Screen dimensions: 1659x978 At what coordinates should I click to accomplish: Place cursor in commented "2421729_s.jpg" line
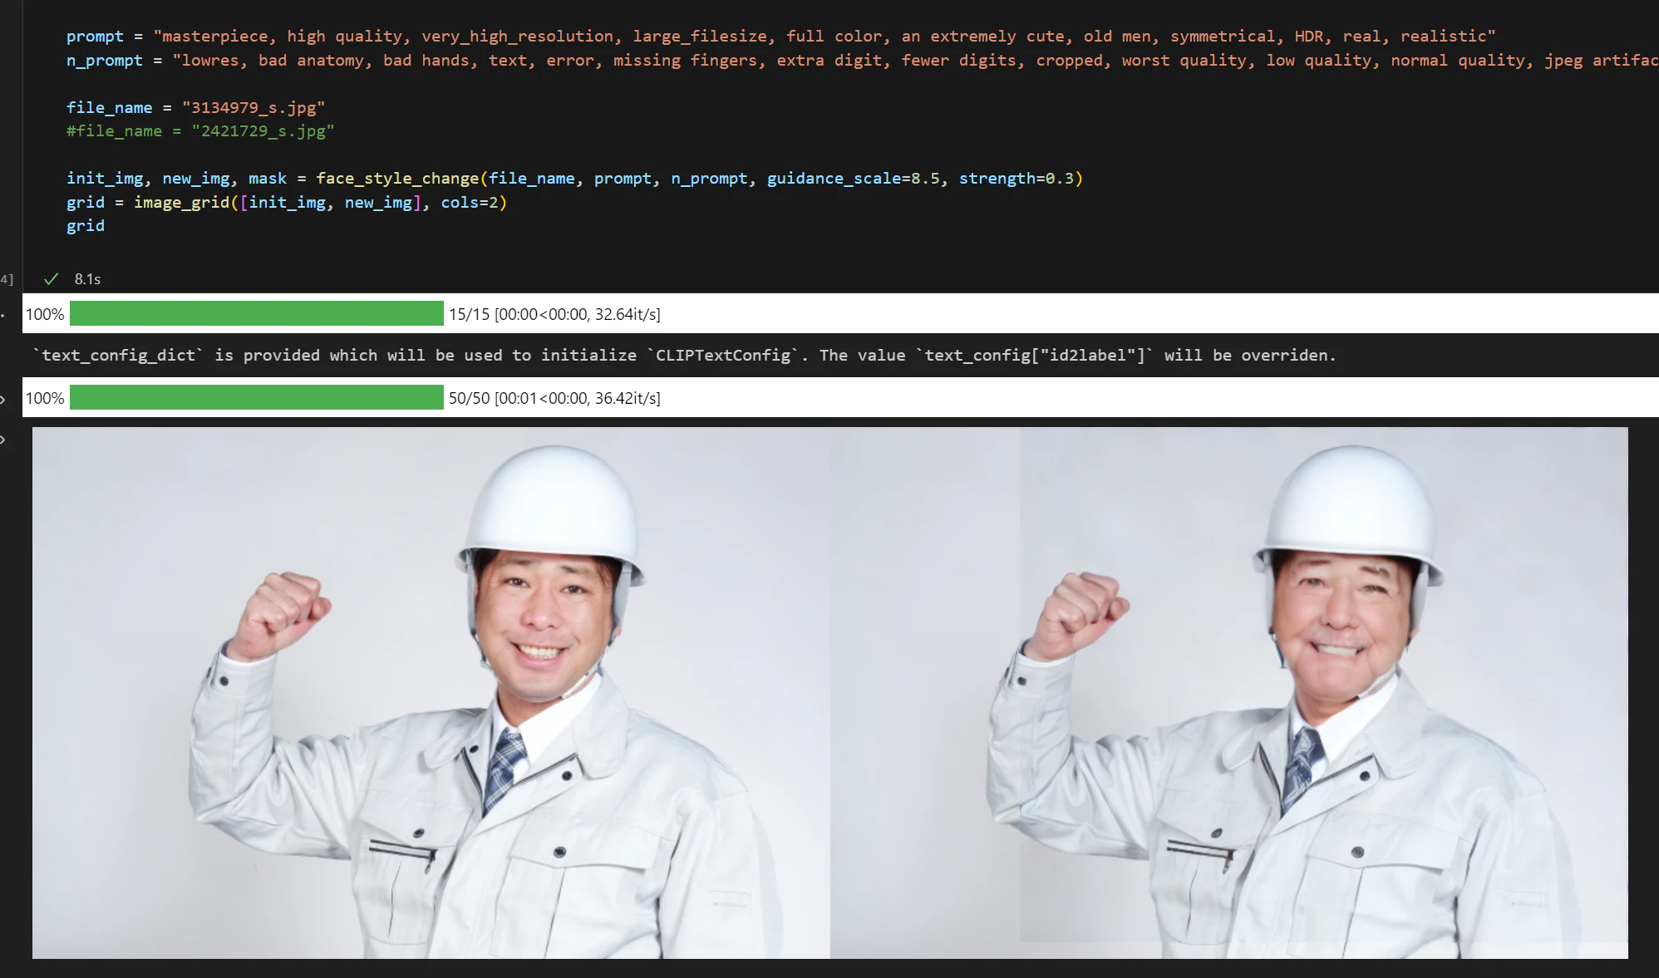point(200,130)
